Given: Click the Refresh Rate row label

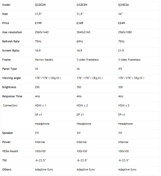Looking at the screenshot, I should (11, 41).
